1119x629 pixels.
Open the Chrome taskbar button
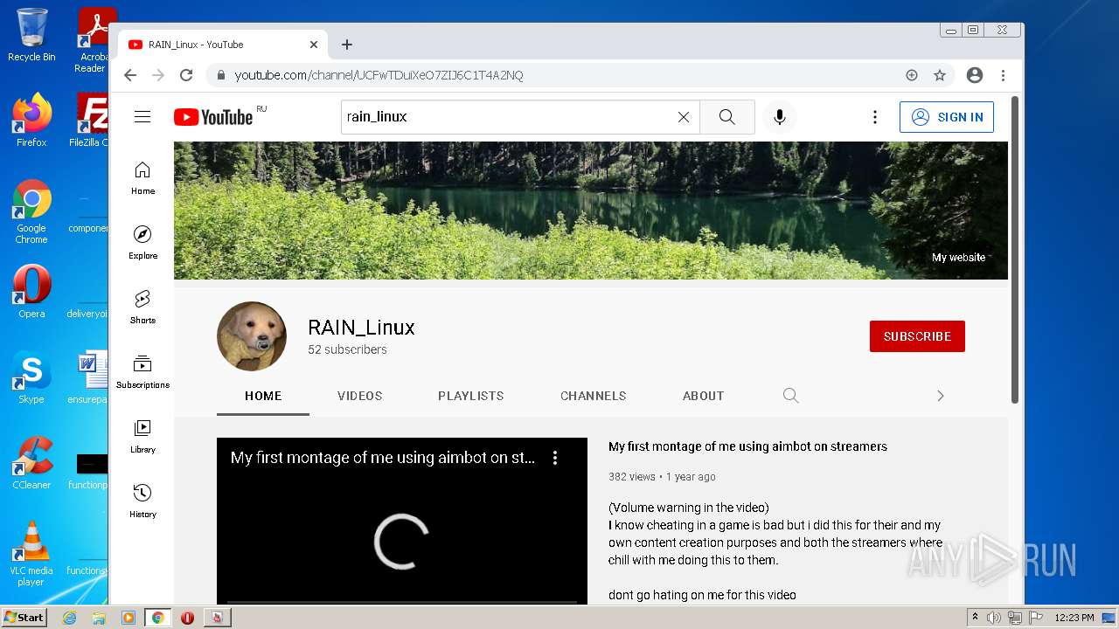coord(158,618)
